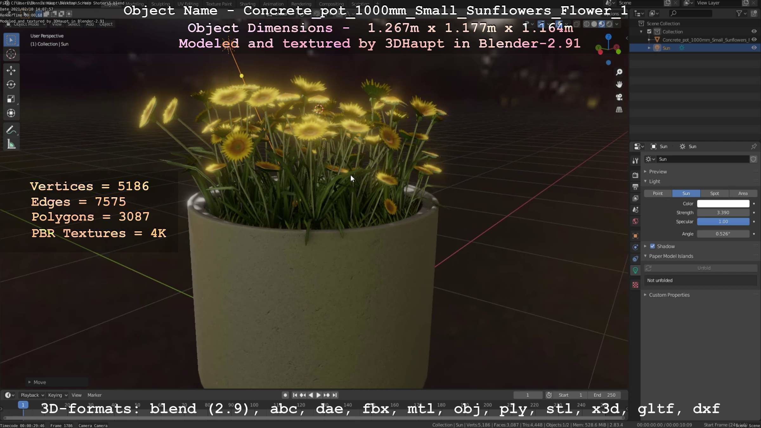Toggle the Shadow checkbox
The image size is (761, 428).
[652, 246]
